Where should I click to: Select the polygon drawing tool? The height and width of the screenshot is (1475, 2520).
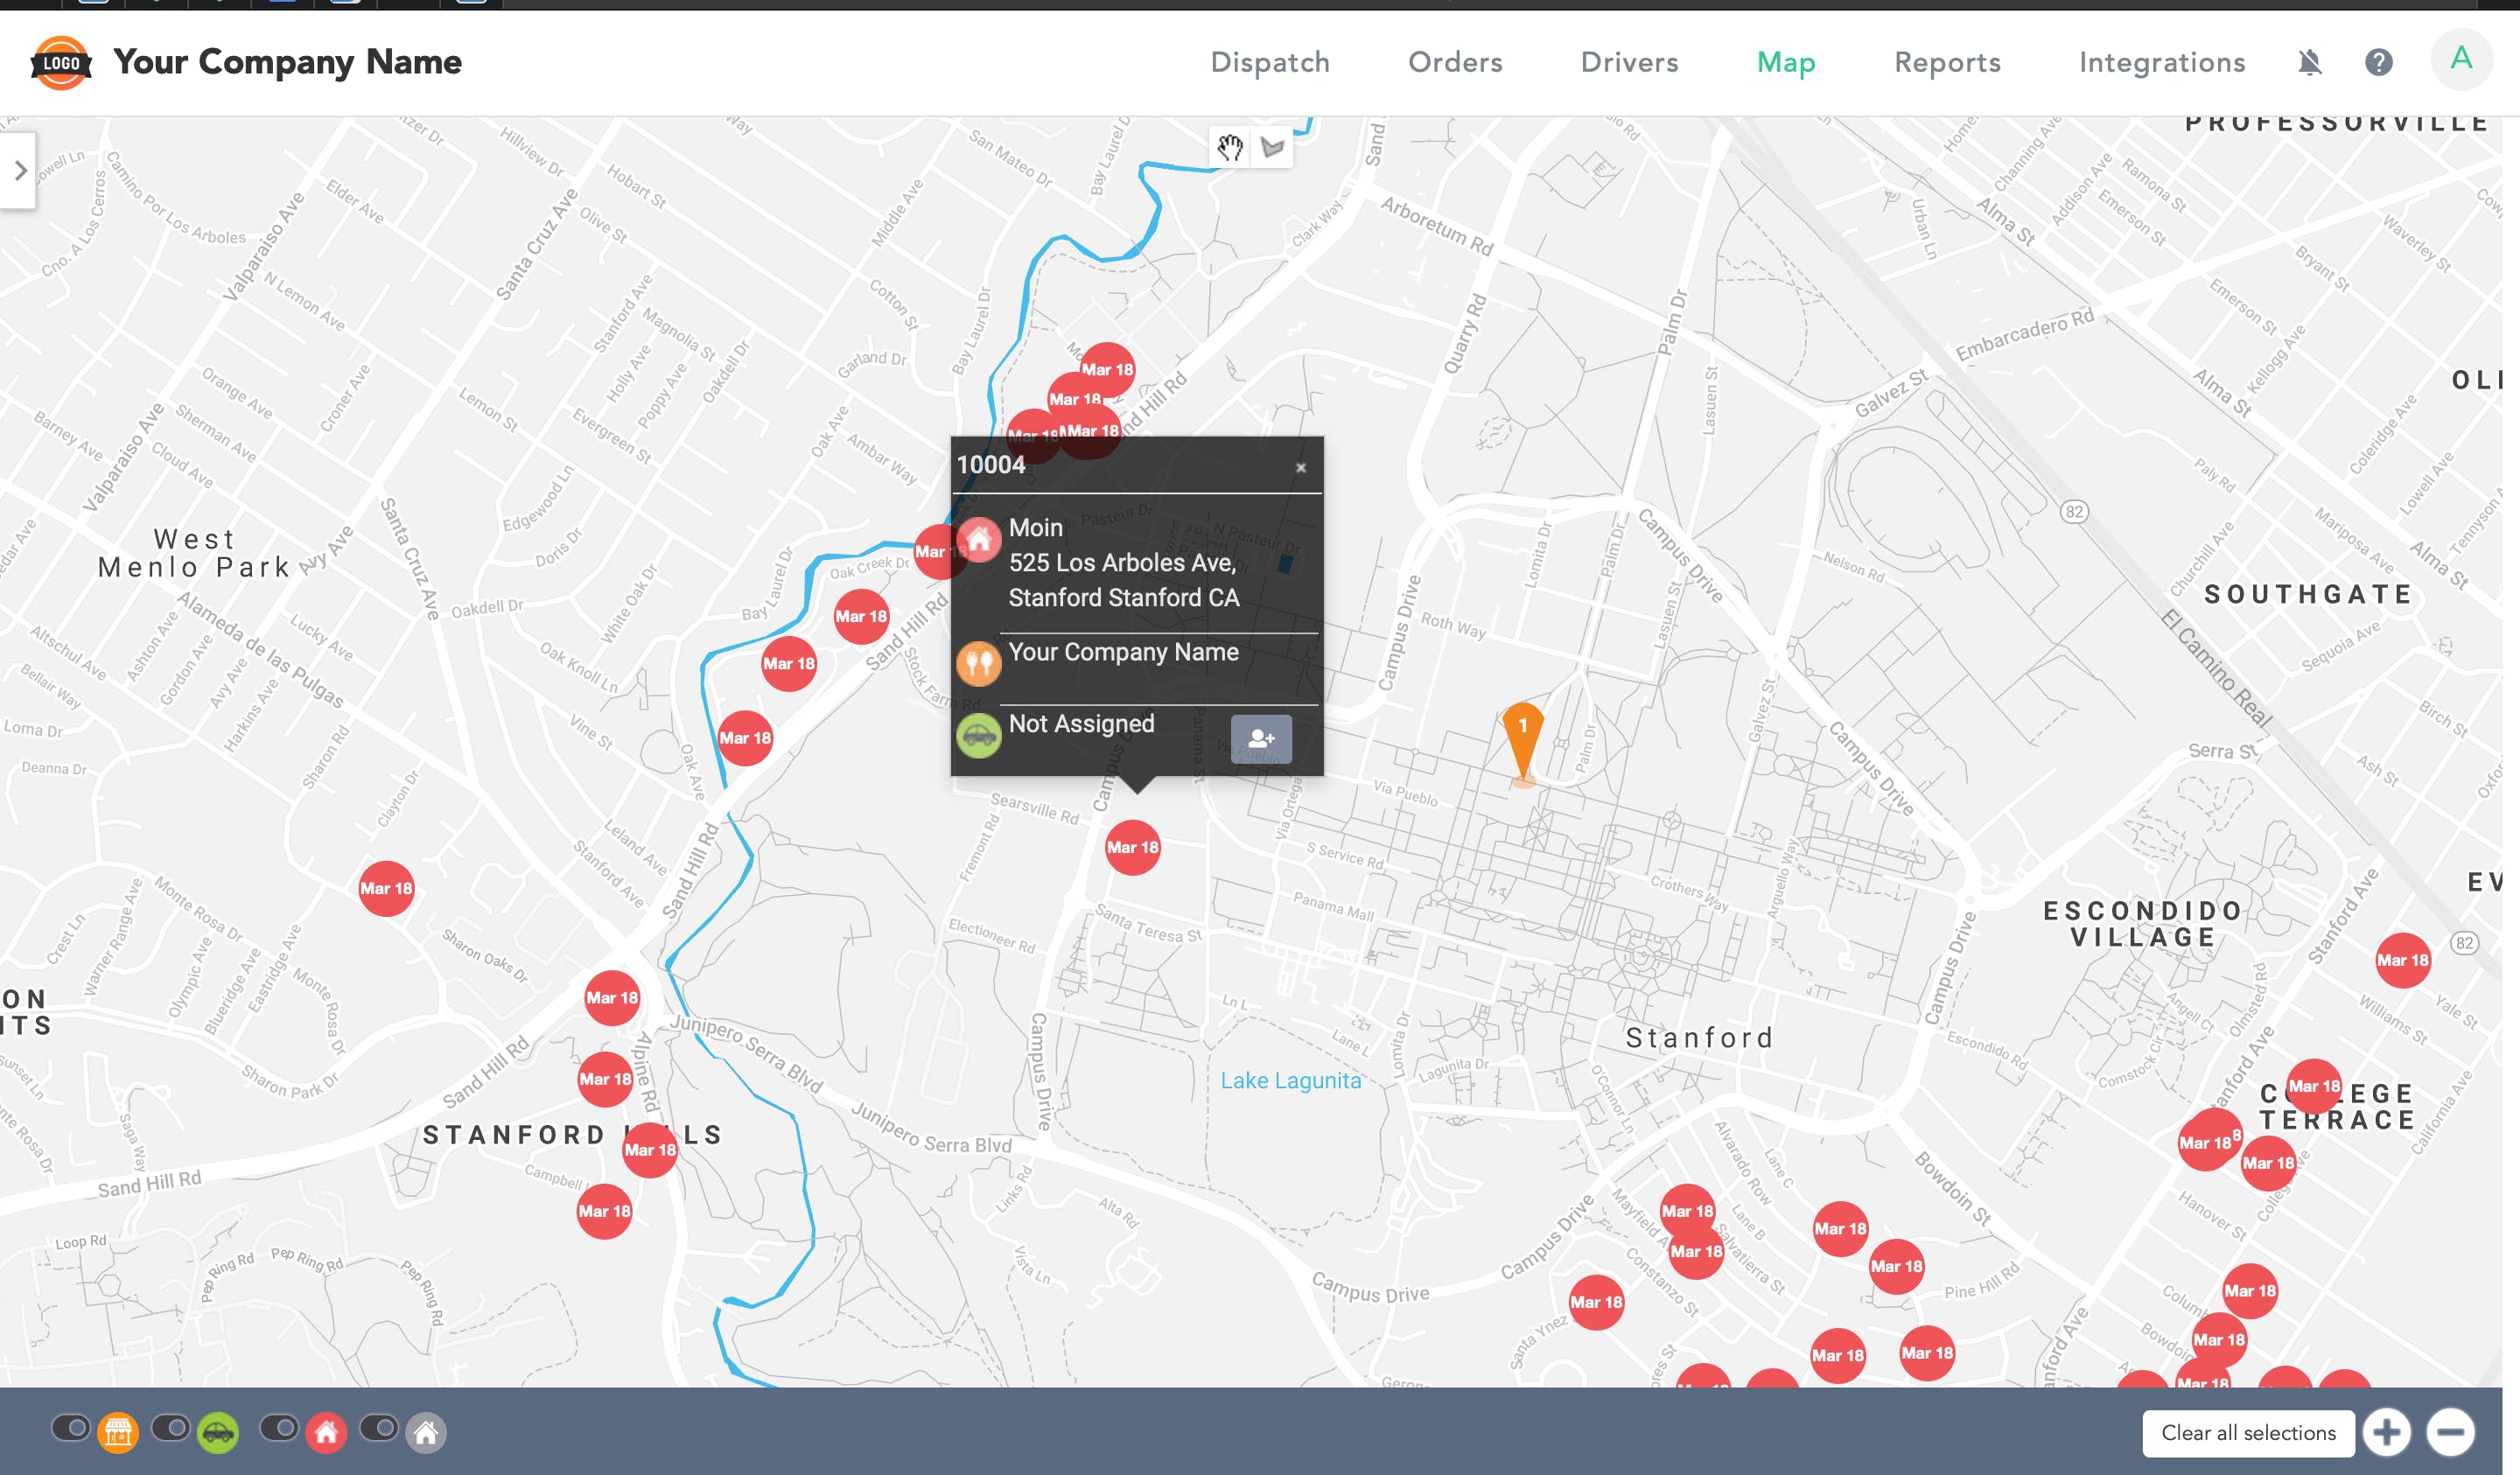click(x=1272, y=148)
